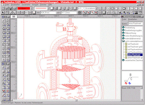Image resolution: width=145 pixels, height=105 pixels.
Task: Click the AX coordinate field 424.31mm
Action: (48, 12)
